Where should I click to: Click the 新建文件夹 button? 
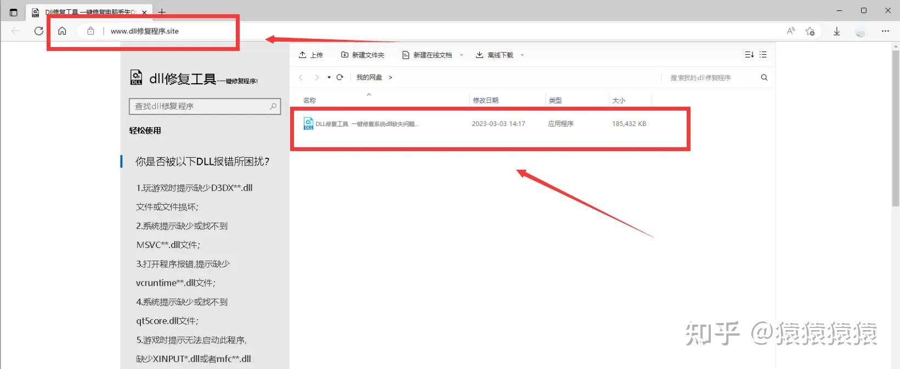point(363,55)
